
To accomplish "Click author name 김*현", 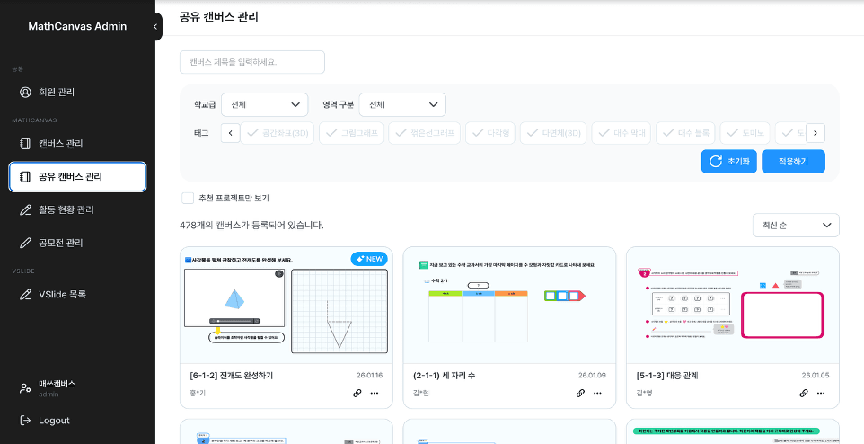I will (421, 394).
